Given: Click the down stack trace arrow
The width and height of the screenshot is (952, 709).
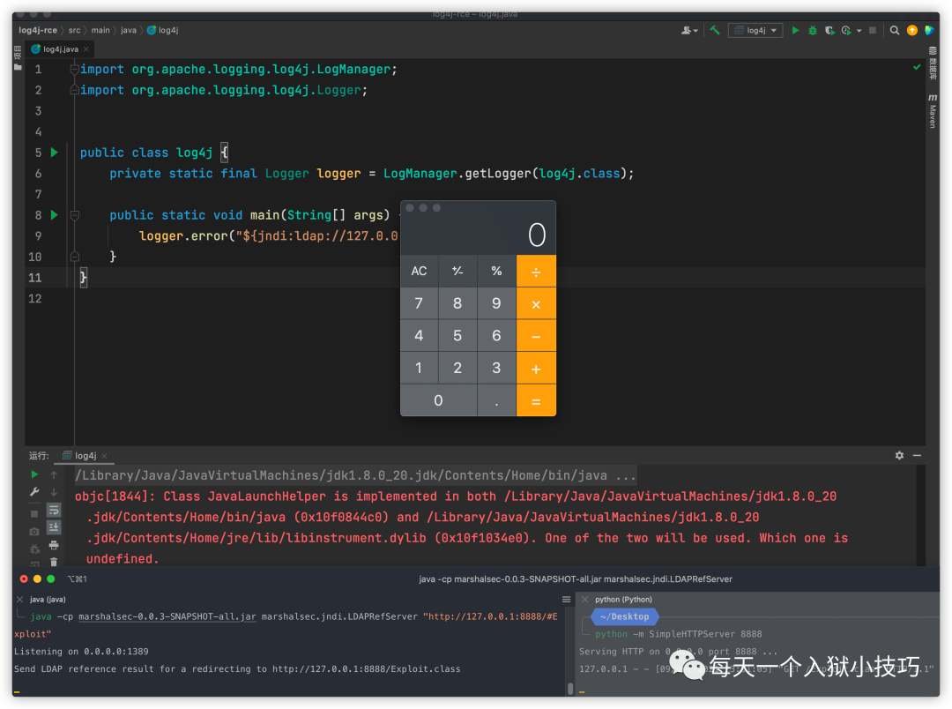Looking at the screenshot, I should tap(54, 492).
